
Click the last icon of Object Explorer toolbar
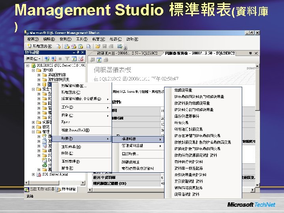81,59
